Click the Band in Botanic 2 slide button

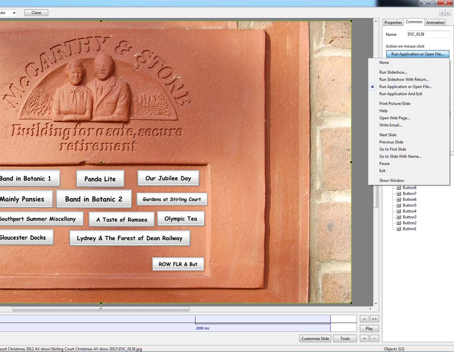tap(94, 199)
